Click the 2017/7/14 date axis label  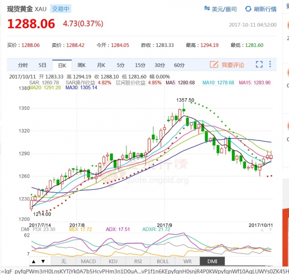point(40,225)
